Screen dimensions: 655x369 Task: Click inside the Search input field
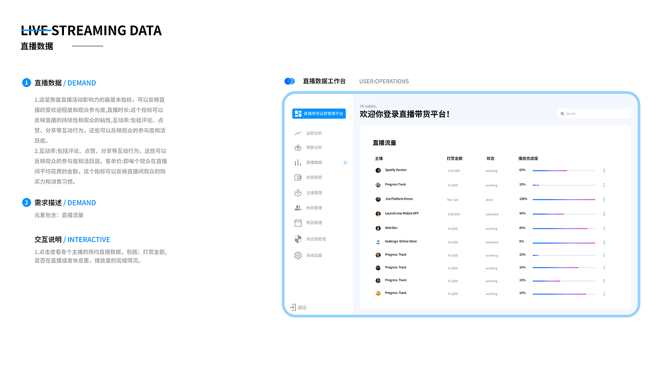click(x=594, y=113)
